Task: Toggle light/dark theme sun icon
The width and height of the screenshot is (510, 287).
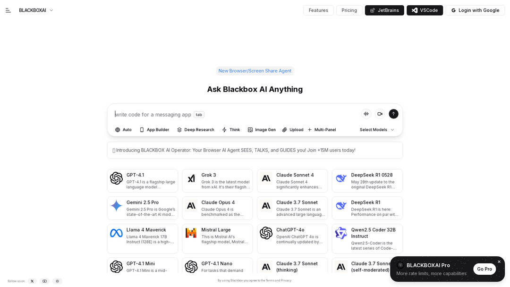Action: (57, 281)
